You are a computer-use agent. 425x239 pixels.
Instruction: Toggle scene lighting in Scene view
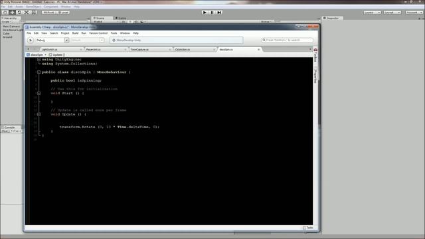130,22
